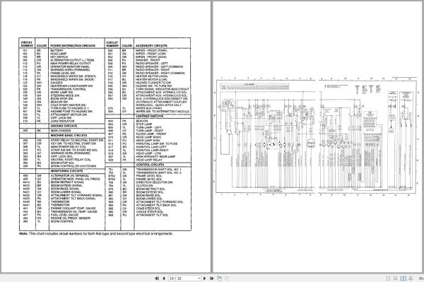
Task: Click the 'WASHER - FRONT' row text
Action: [148, 60]
